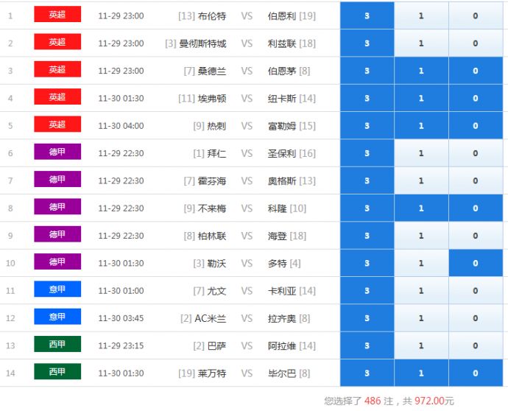Select the 0 option for 霍芬海 vs 奥格斯
508x411 pixels.
pos(476,181)
